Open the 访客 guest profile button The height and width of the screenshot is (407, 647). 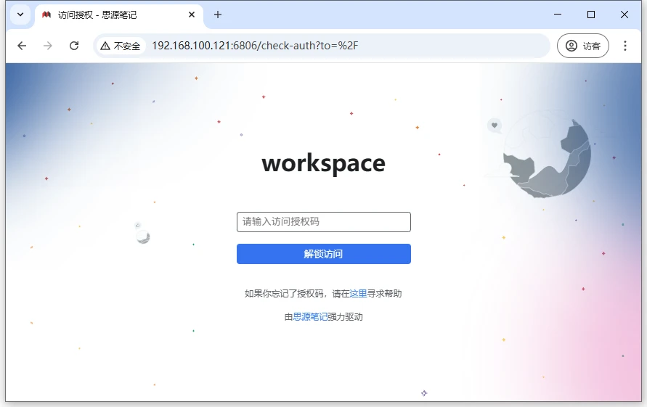click(x=582, y=46)
